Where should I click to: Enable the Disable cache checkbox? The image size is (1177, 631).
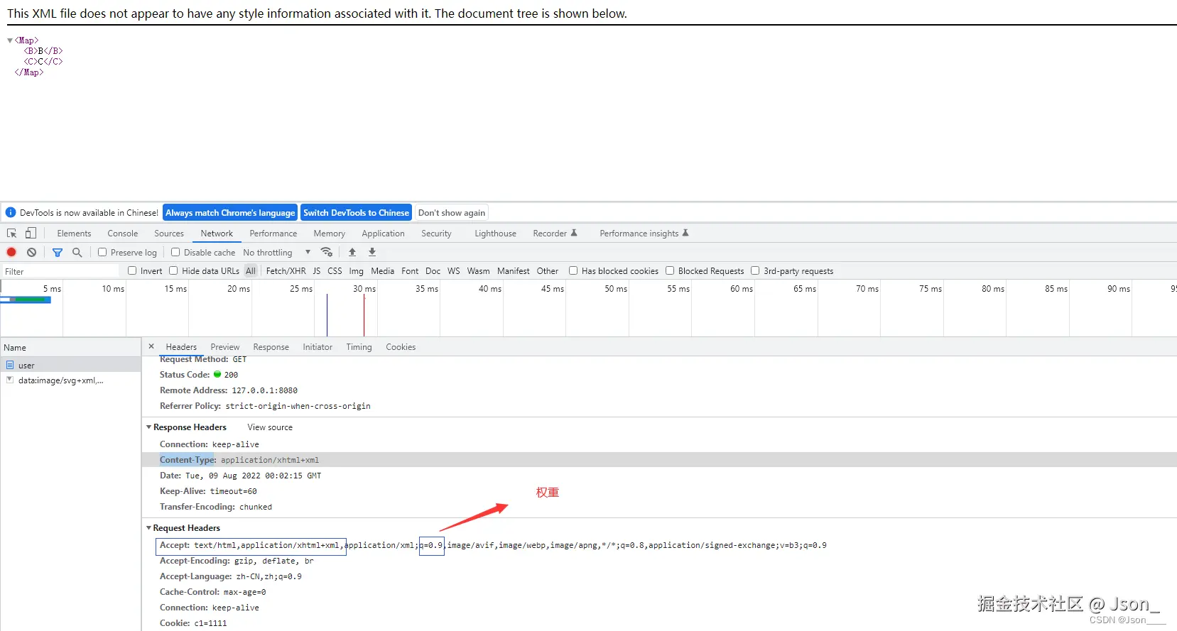tap(175, 252)
